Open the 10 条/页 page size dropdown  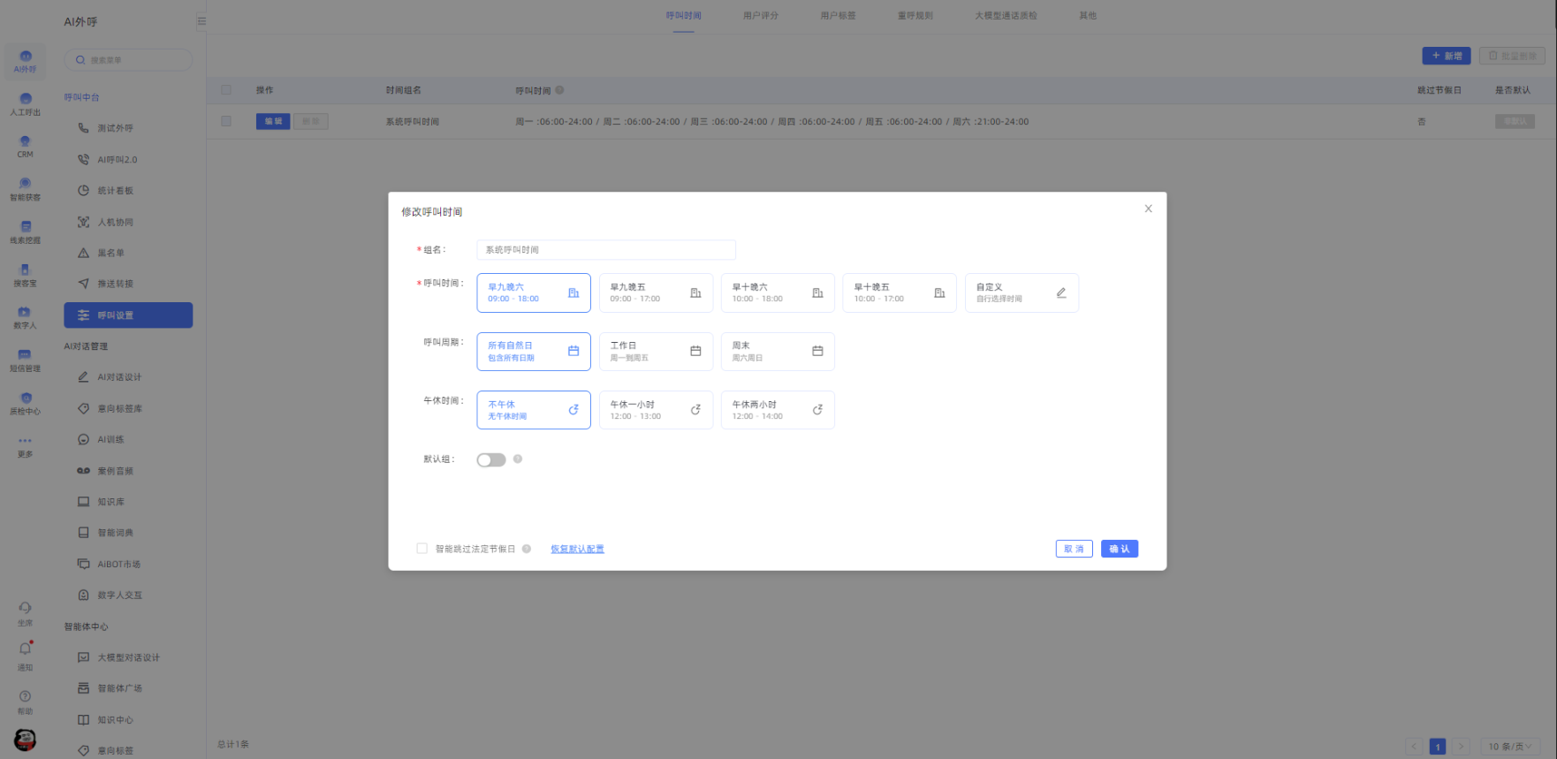pos(1509,747)
